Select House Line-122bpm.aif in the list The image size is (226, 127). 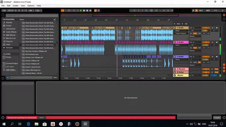[34, 58]
